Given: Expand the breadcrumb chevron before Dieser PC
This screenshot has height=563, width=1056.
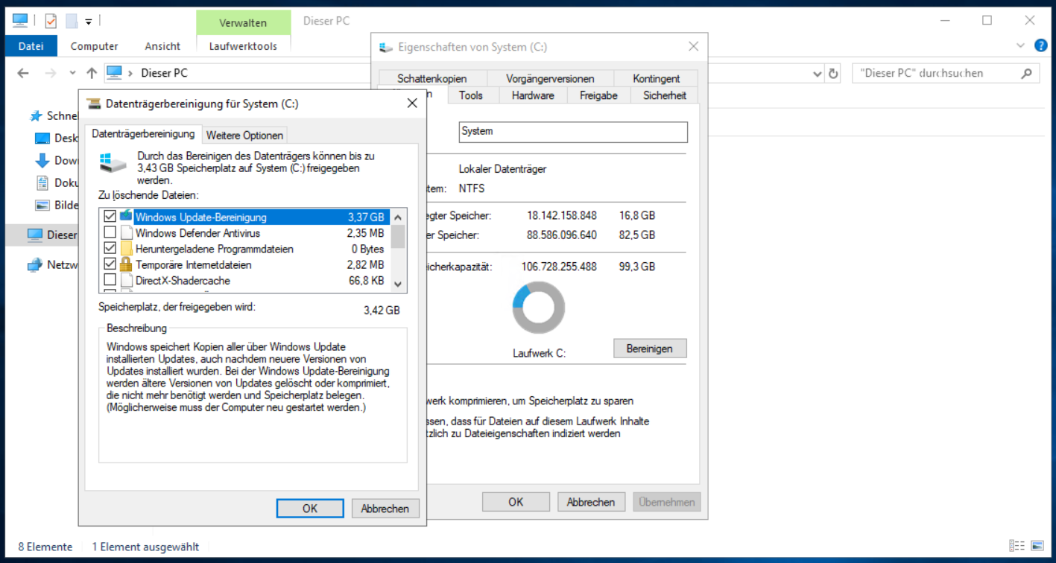Looking at the screenshot, I should point(131,73).
